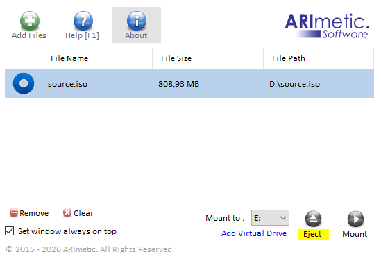Screen dimensions: 381x259
Task: Expand the Mount to drive letter dropdown
Action: point(270,217)
